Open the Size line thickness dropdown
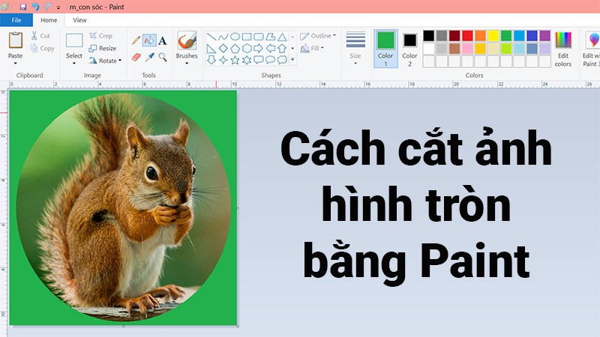The image size is (600, 337). (x=355, y=49)
